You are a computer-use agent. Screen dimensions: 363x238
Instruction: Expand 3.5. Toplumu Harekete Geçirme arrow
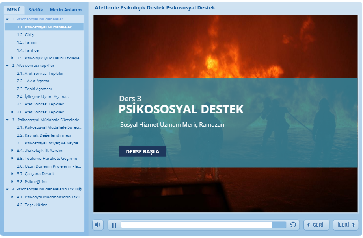(x=12, y=158)
